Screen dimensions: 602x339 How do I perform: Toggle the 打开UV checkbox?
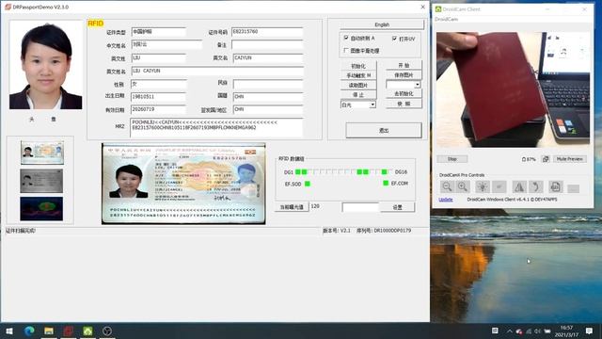coord(394,39)
